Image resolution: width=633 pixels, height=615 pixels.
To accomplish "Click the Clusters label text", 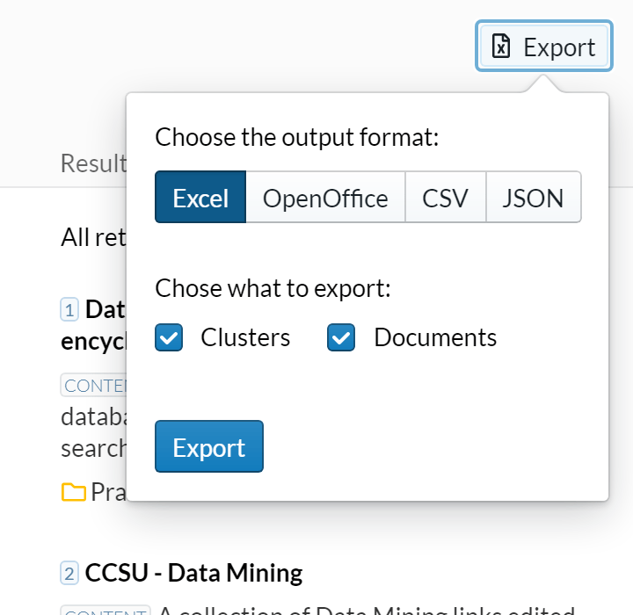I will [245, 337].
